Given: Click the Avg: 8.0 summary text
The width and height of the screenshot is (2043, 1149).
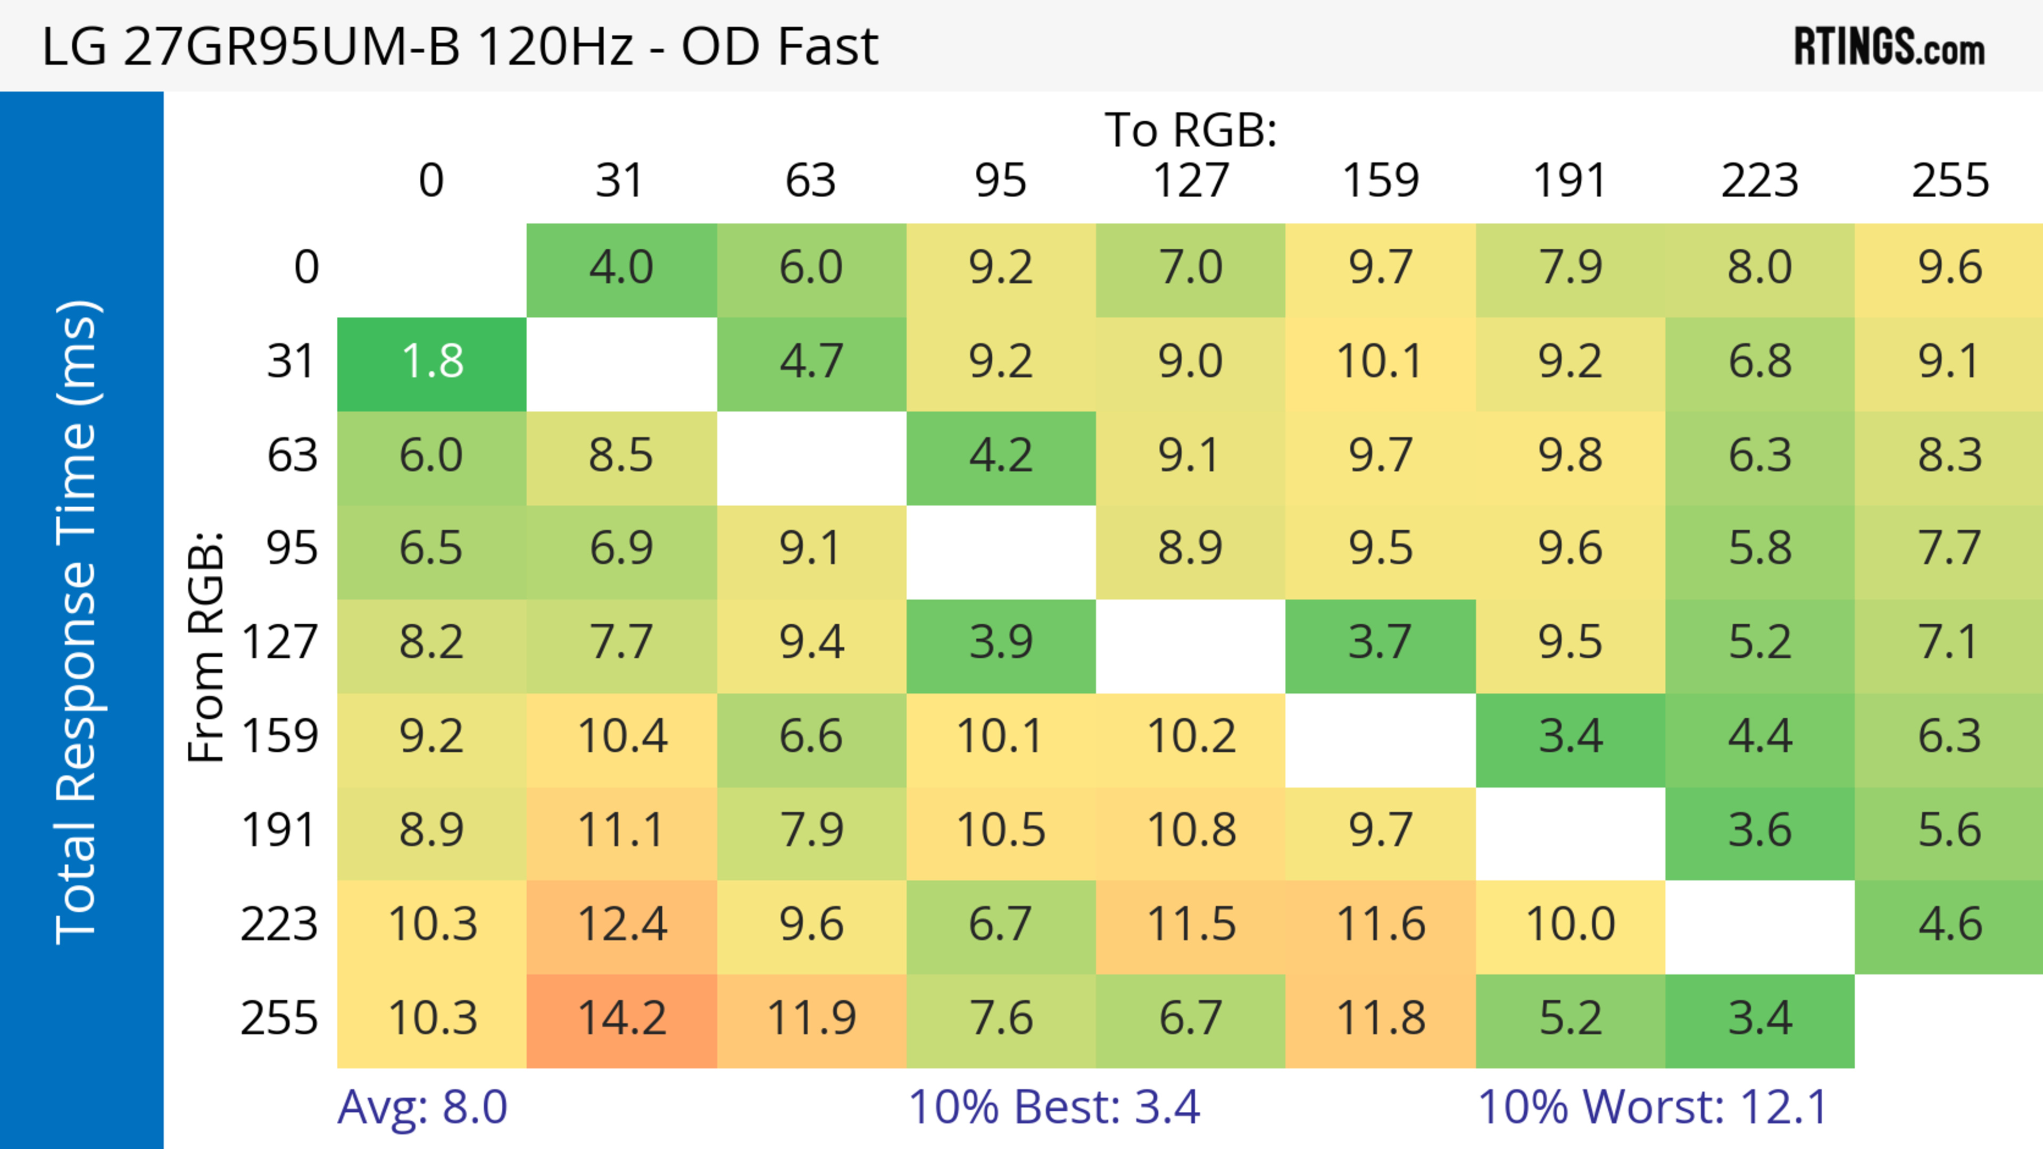Looking at the screenshot, I should coord(422,1107).
